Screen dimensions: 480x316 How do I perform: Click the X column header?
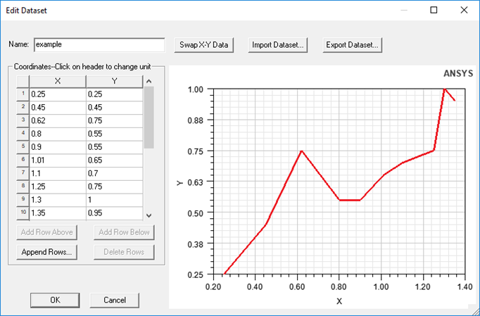[x=58, y=82]
